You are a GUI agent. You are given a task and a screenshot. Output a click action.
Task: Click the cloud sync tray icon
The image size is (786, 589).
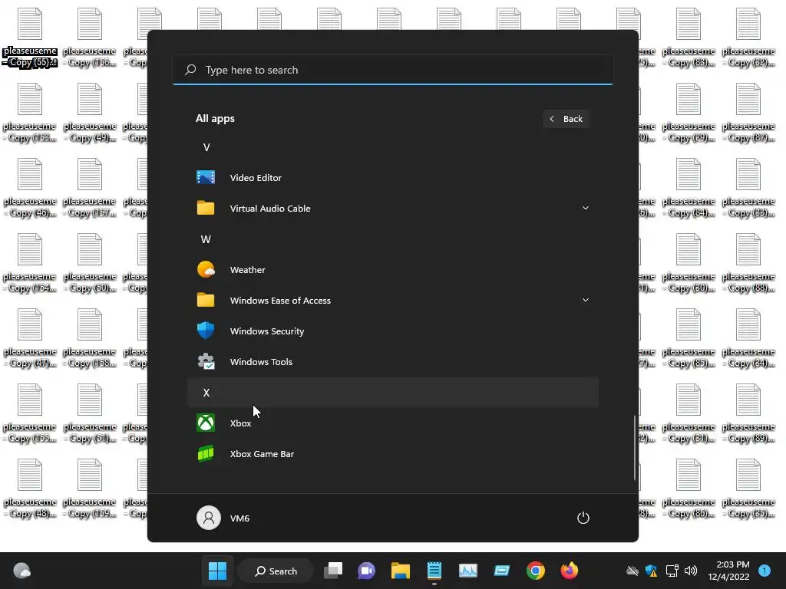(x=632, y=571)
